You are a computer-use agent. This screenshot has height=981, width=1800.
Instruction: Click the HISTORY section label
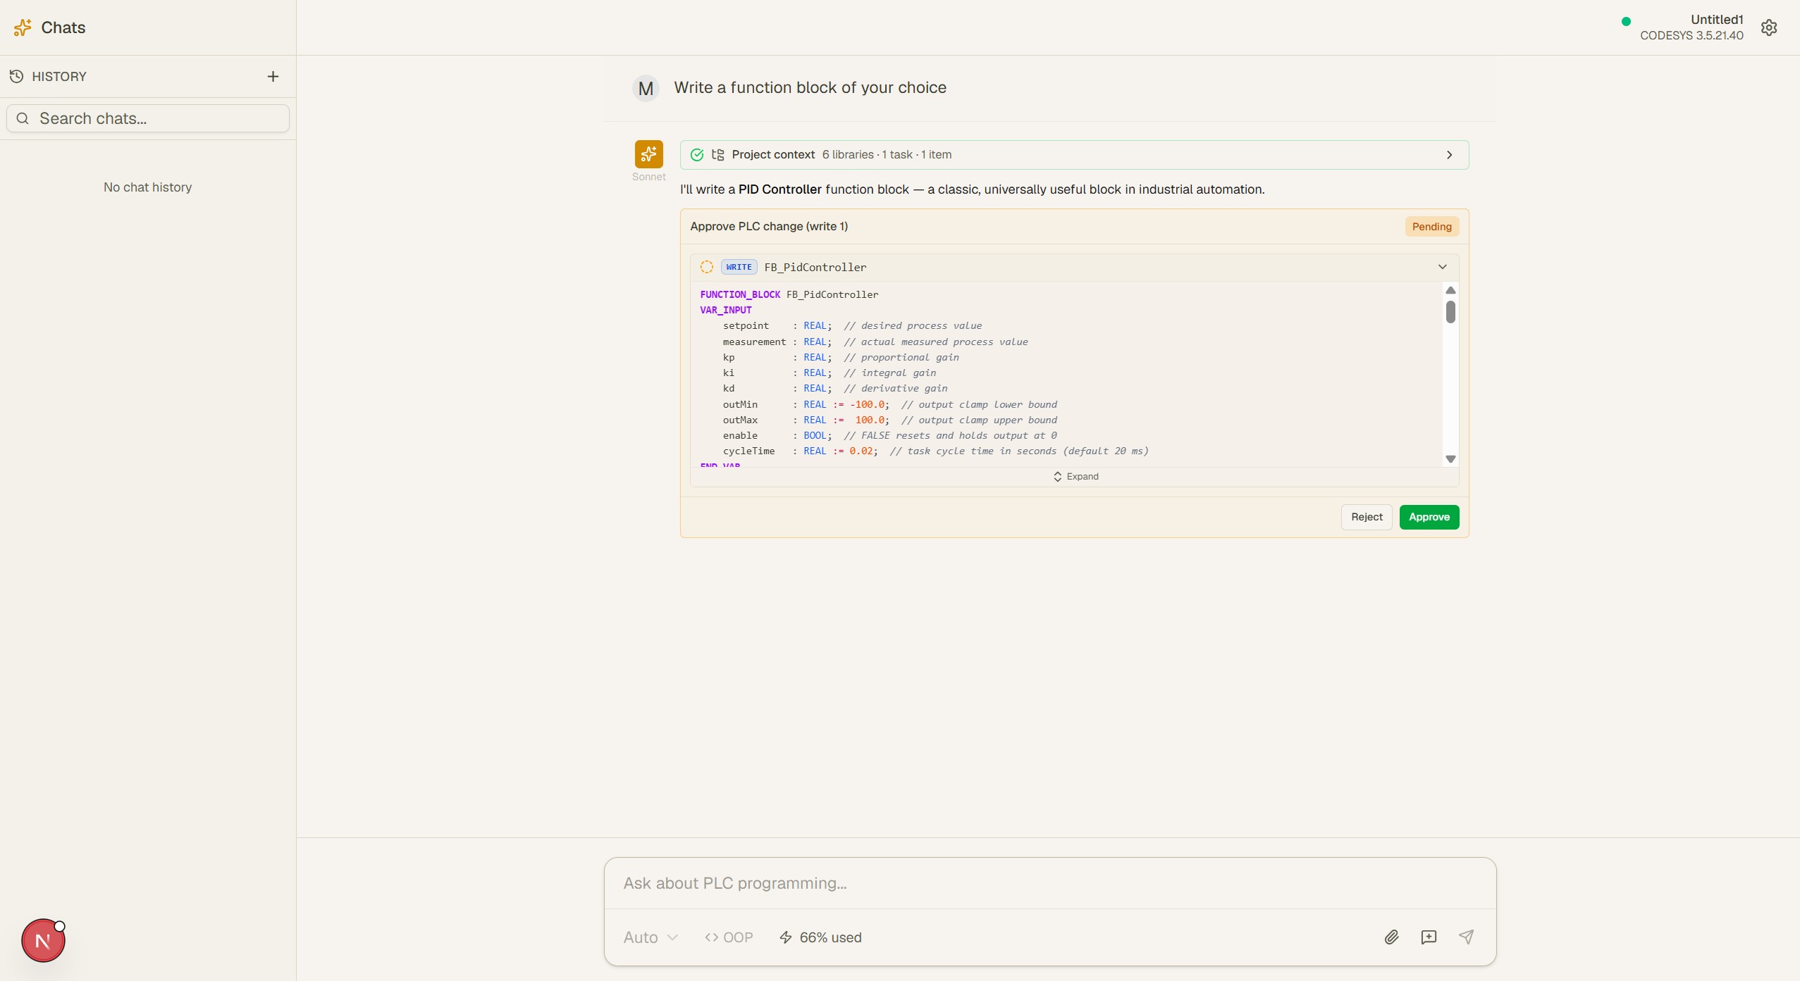(59, 76)
